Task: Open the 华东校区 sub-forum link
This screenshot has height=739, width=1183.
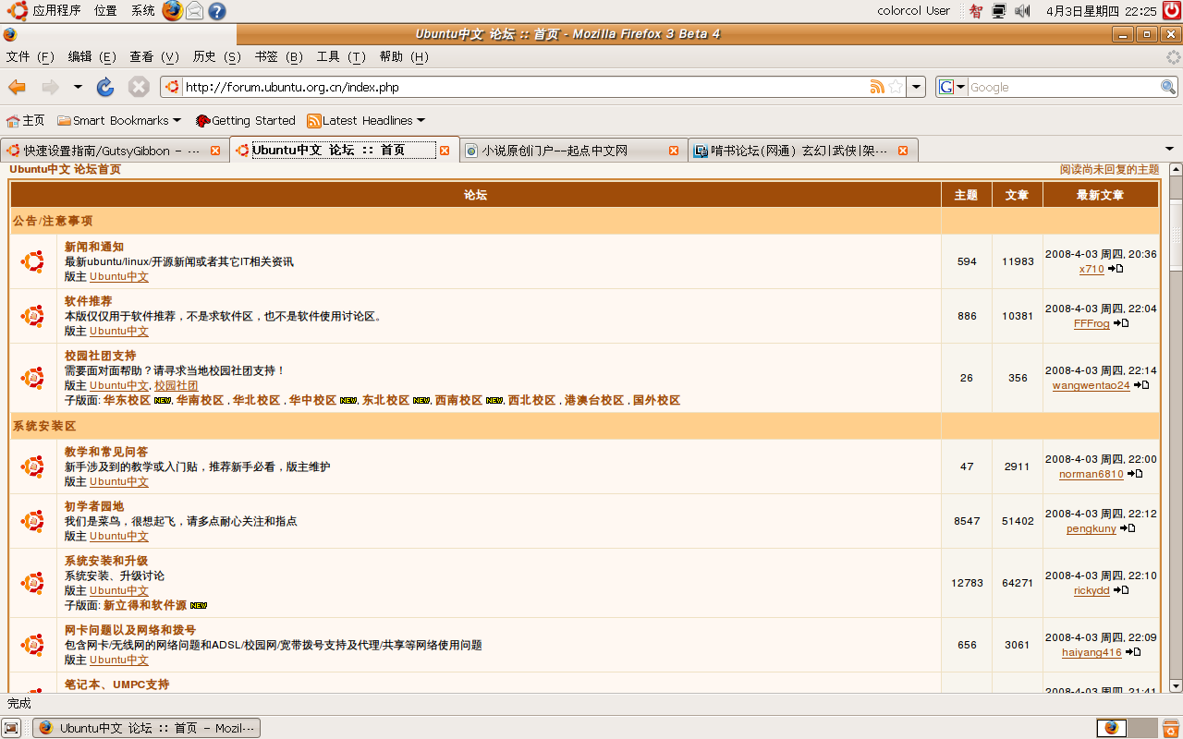Action: tap(127, 400)
